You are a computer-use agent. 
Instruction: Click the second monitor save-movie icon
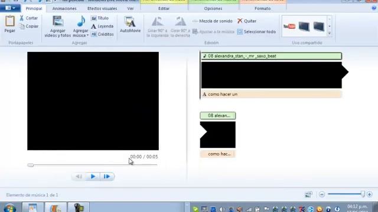pos(319,26)
